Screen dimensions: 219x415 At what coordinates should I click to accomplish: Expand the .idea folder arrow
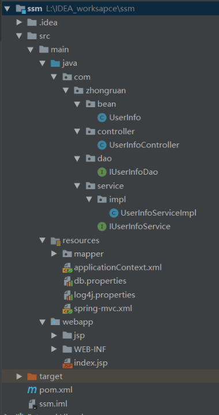pyautogui.click(x=19, y=22)
